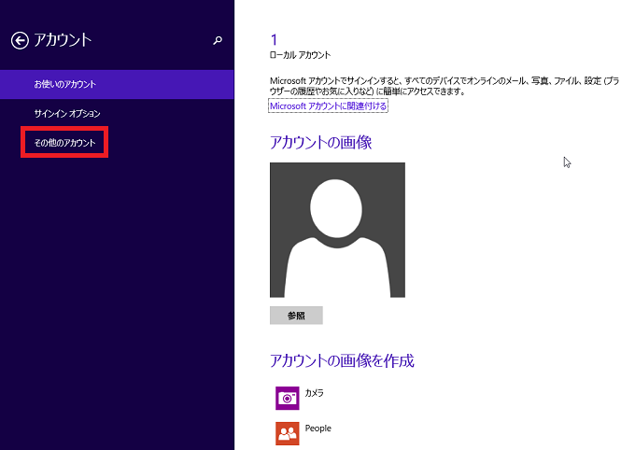The image size is (635, 450).
Task: Click the account picture placeholder
Action: pyautogui.click(x=337, y=230)
